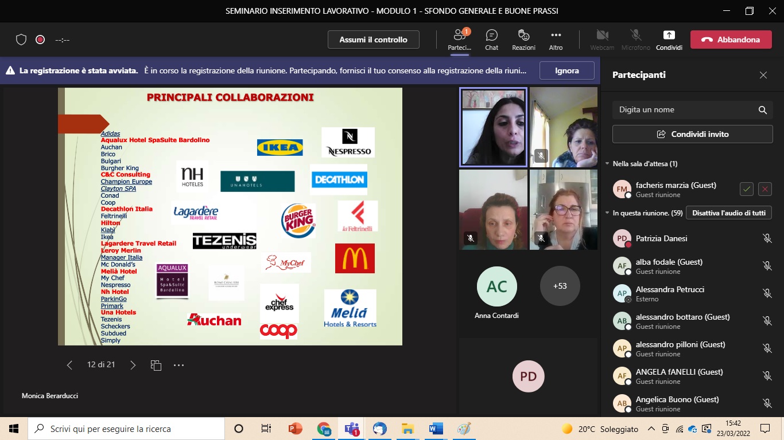Toggle alba fodale's microphone icon
The image size is (784, 440).
click(767, 266)
